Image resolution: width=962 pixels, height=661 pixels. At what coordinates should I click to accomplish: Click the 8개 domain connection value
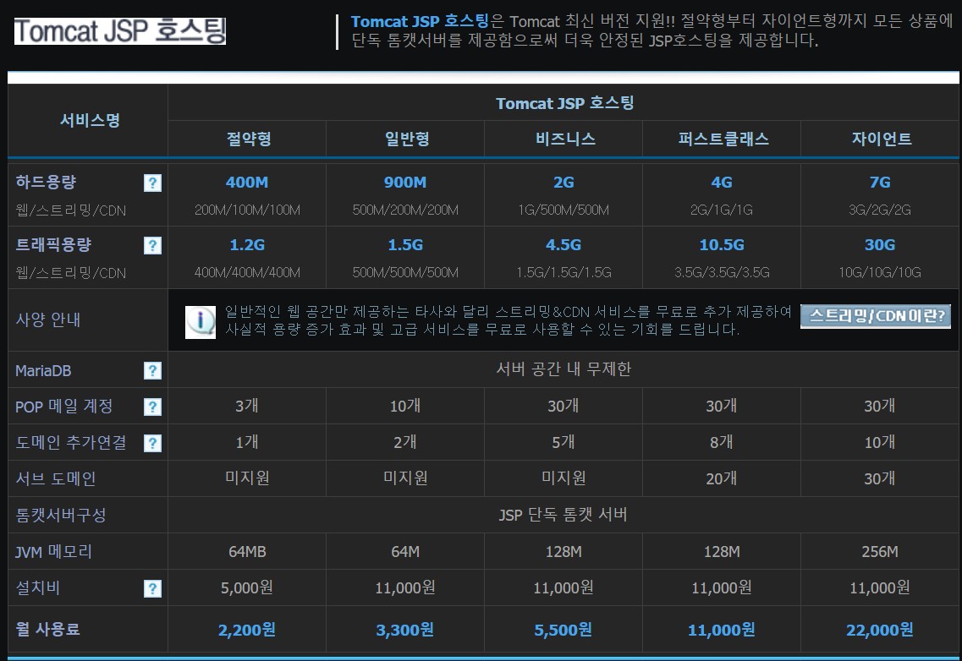[722, 441]
